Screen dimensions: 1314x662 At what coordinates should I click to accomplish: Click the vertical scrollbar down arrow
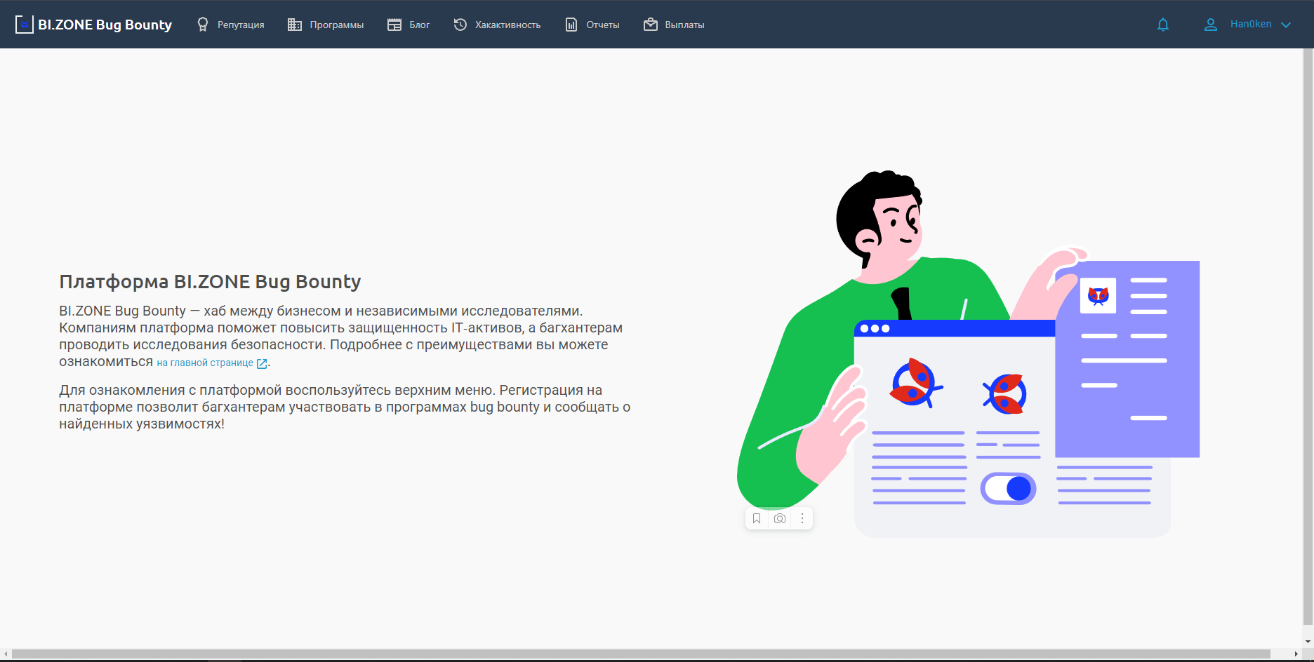point(1308,642)
